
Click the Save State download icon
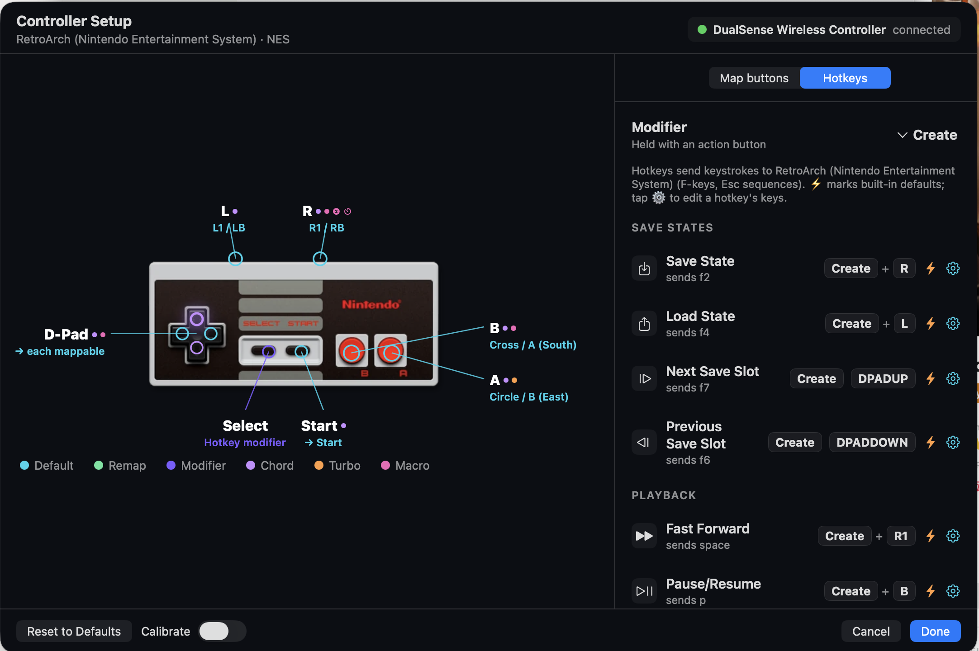pos(644,269)
